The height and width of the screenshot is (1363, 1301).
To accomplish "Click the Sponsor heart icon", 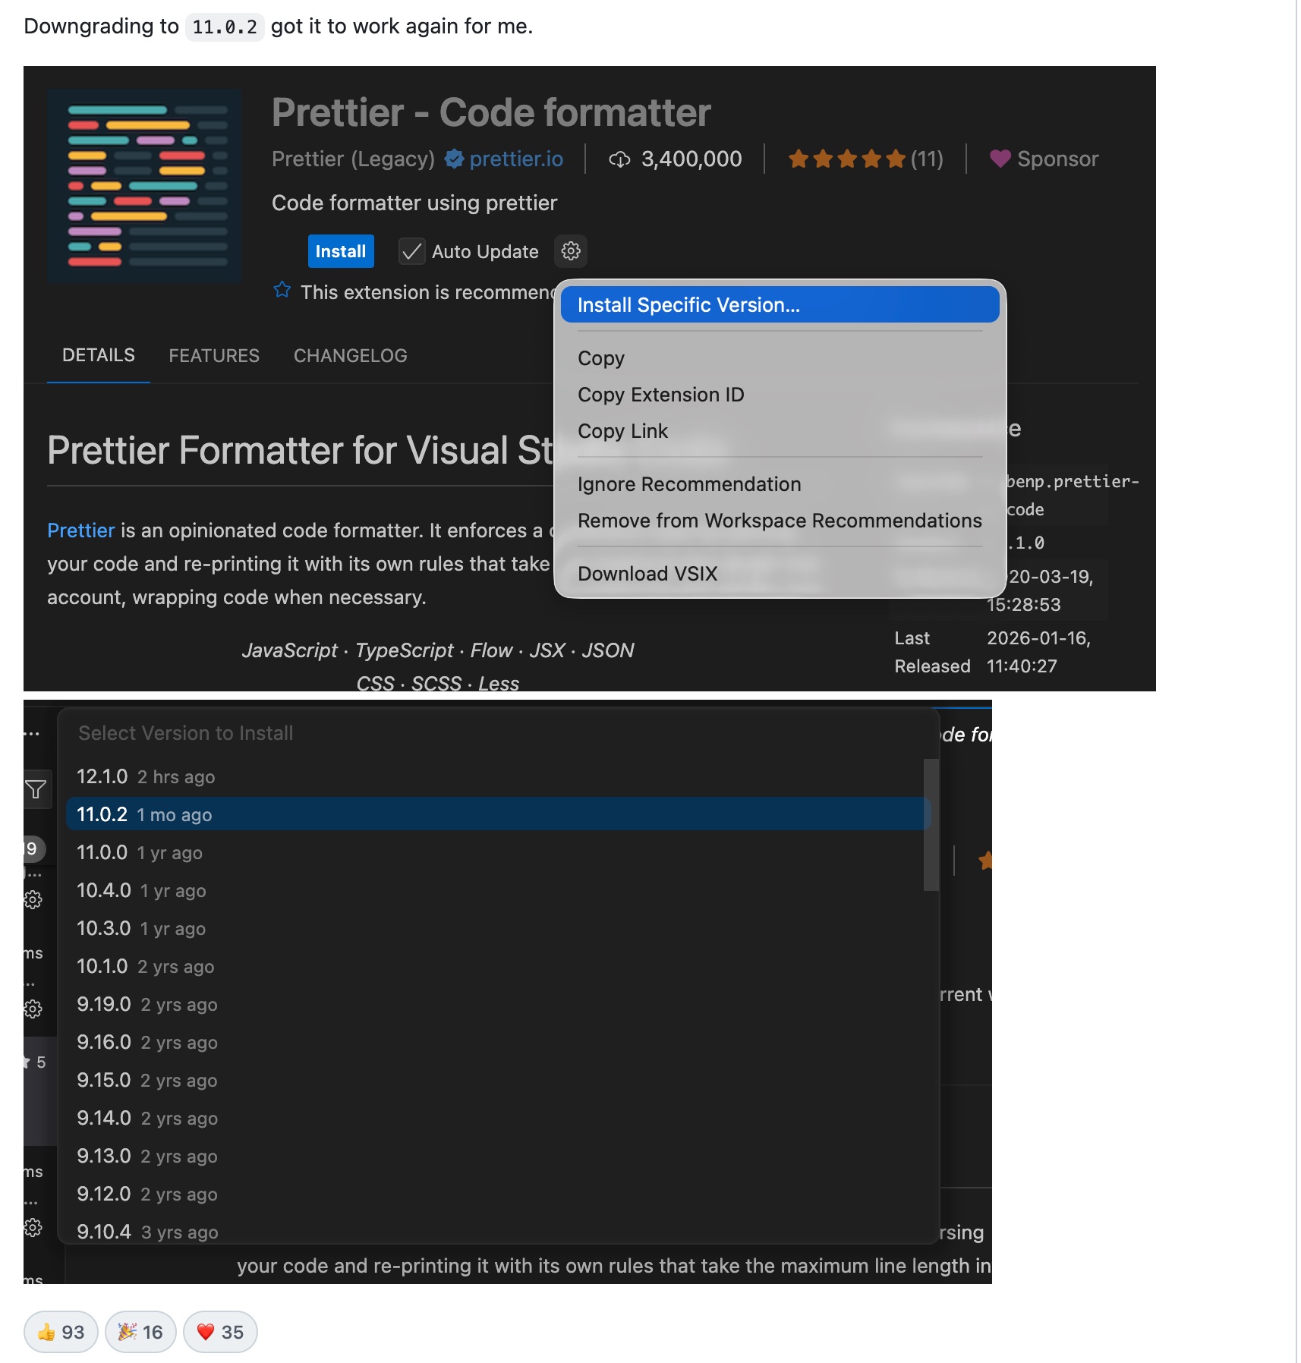I will tap(1000, 159).
